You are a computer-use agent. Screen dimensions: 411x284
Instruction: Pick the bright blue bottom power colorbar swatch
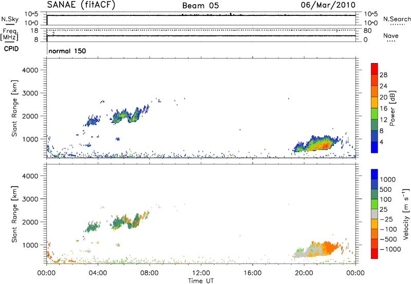pyautogui.click(x=375, y=147)
